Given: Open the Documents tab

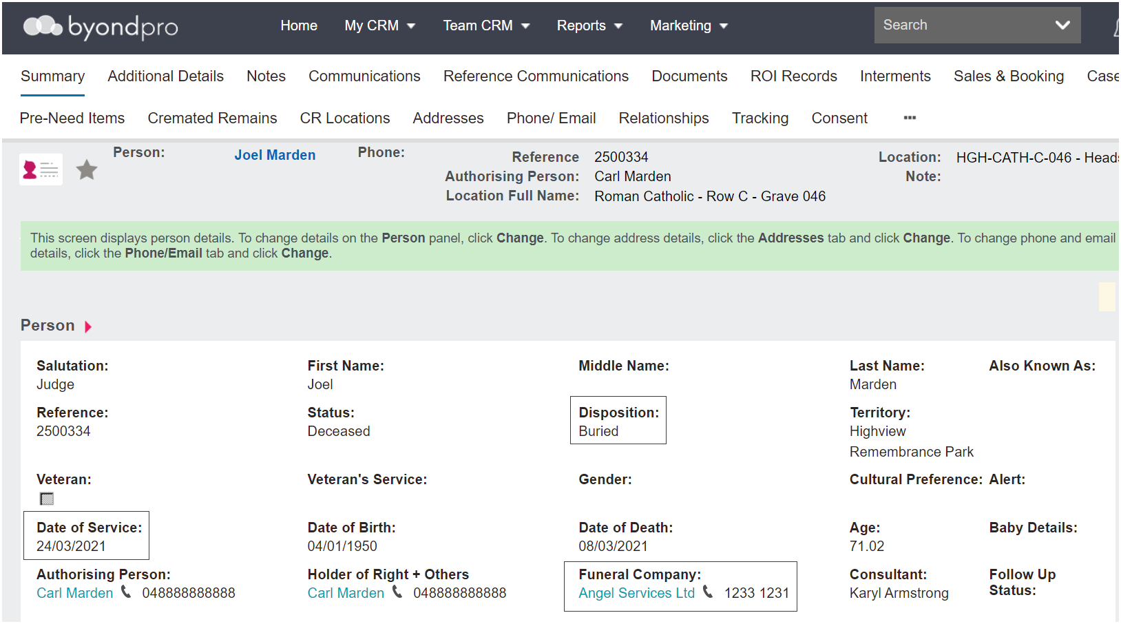Looking at the screenshot, I should pos(689,76).
